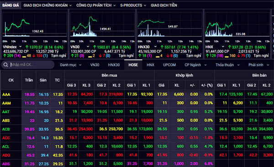Open the HNX chart index dropdown
Viewport: 274px width, 167px height.
(x=223, y=47)
